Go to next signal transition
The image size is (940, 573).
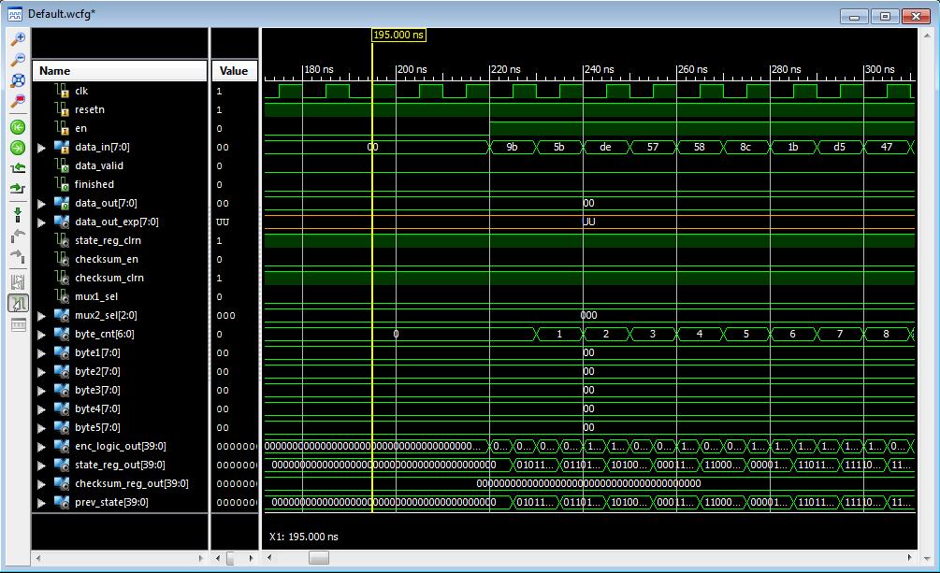(18, 188)
